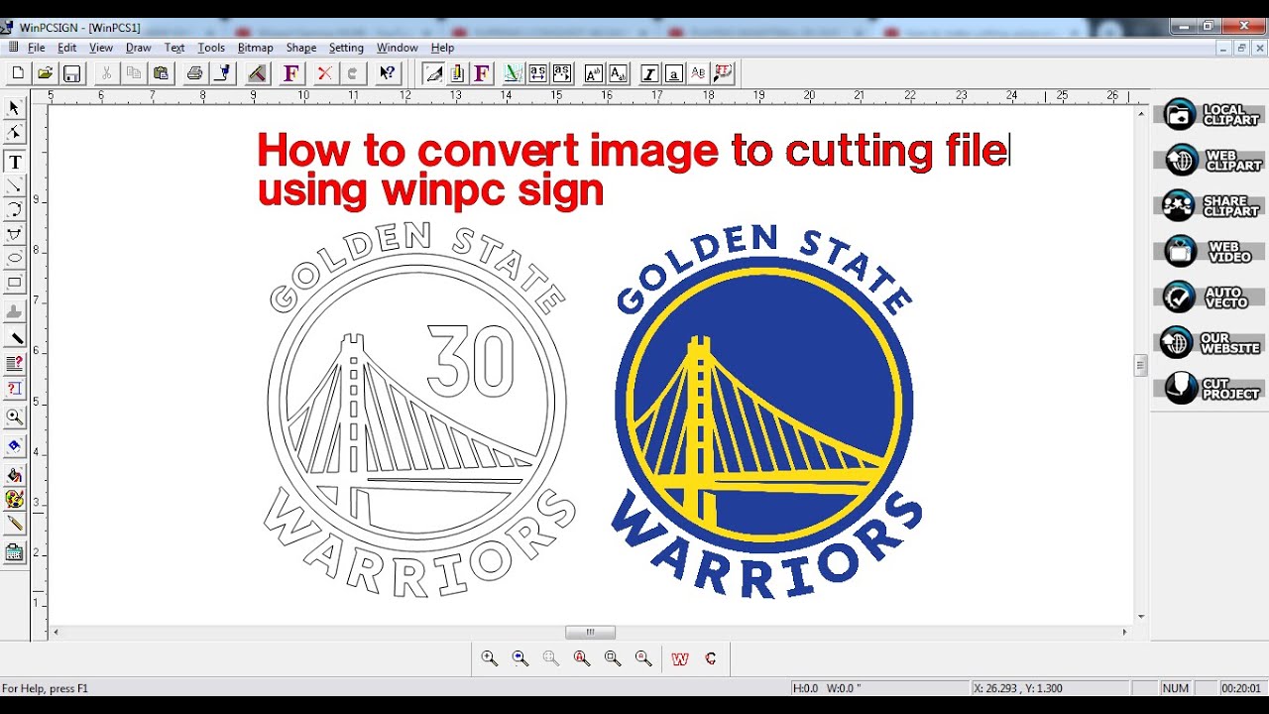Open Our Website button
Image resolution: width=1269 pixels, height=714 pixels.
pos(1211,343)
